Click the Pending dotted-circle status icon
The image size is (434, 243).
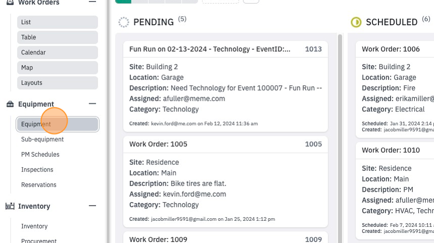pos(124,22)
